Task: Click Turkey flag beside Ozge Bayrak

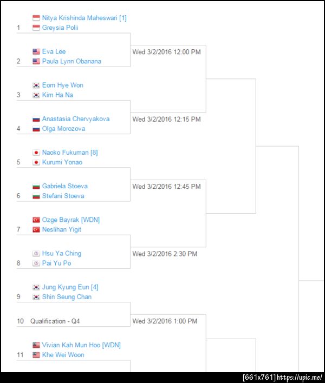Action: (x=36, y=220)
